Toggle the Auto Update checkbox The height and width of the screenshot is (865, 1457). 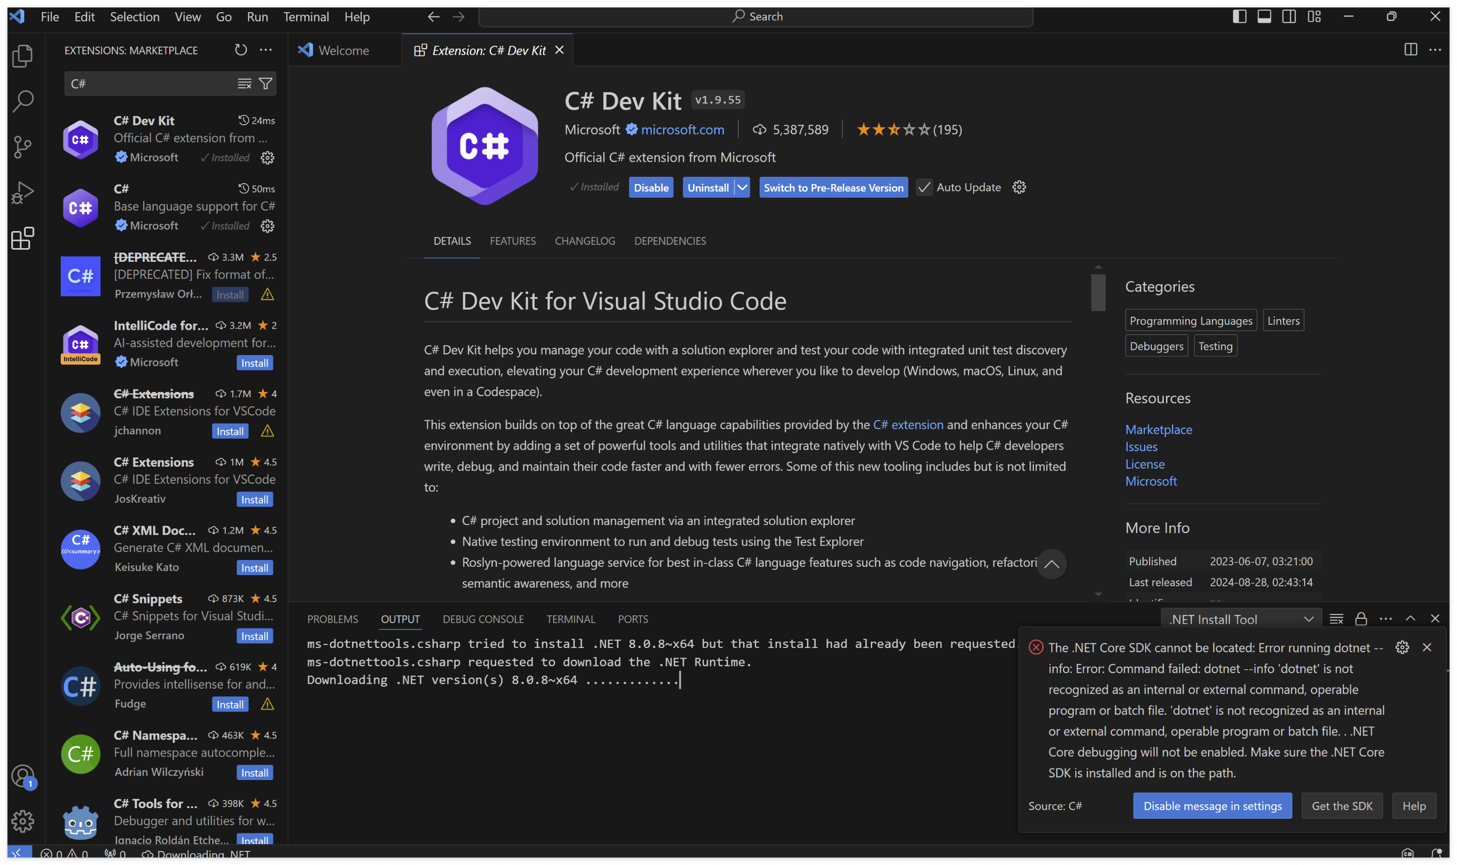(924, 187)
